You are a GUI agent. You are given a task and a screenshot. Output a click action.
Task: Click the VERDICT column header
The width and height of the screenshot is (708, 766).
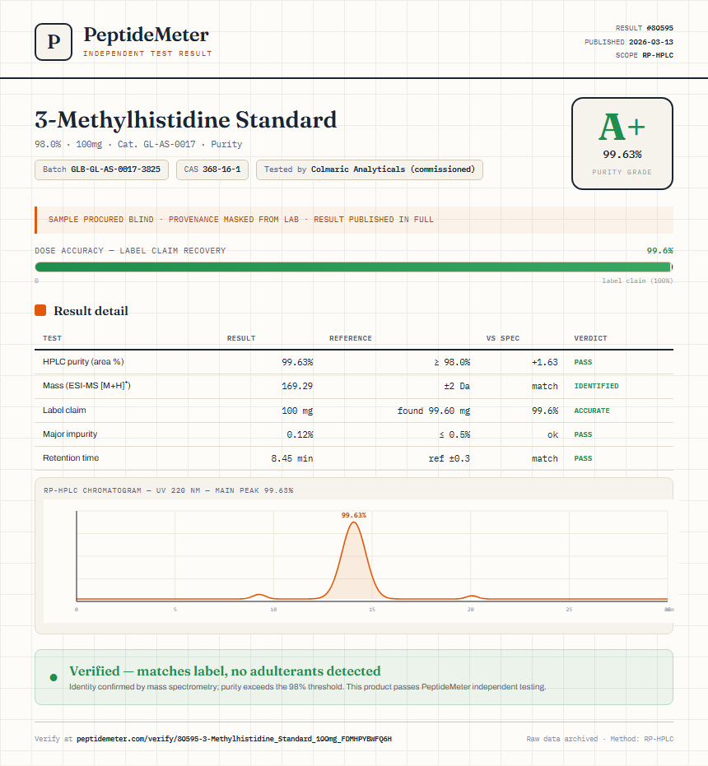point(590,338)
